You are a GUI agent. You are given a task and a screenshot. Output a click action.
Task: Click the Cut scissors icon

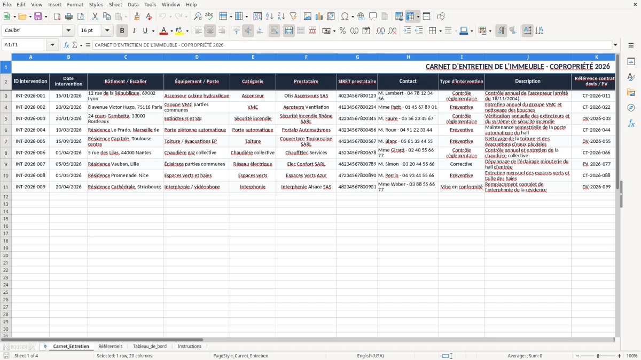tap(95, 17)
